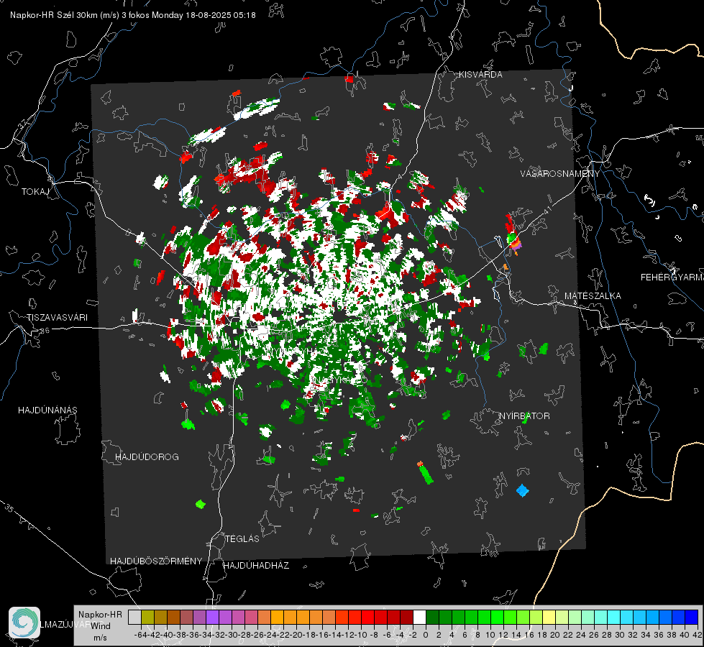
Task: Select the TOKAJ label on the map
Action: click(x=35, y=192)
